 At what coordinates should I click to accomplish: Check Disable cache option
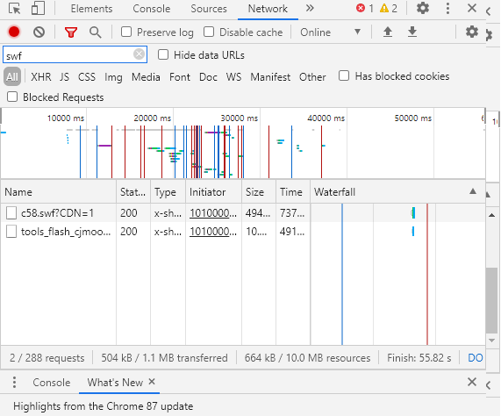click(x=209, y=32)
